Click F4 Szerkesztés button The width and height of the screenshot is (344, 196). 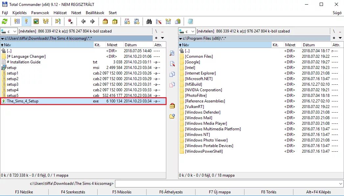point(73,192)
